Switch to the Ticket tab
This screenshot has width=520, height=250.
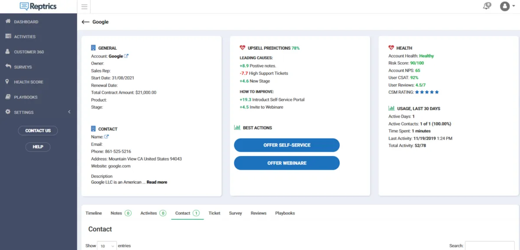214,213
